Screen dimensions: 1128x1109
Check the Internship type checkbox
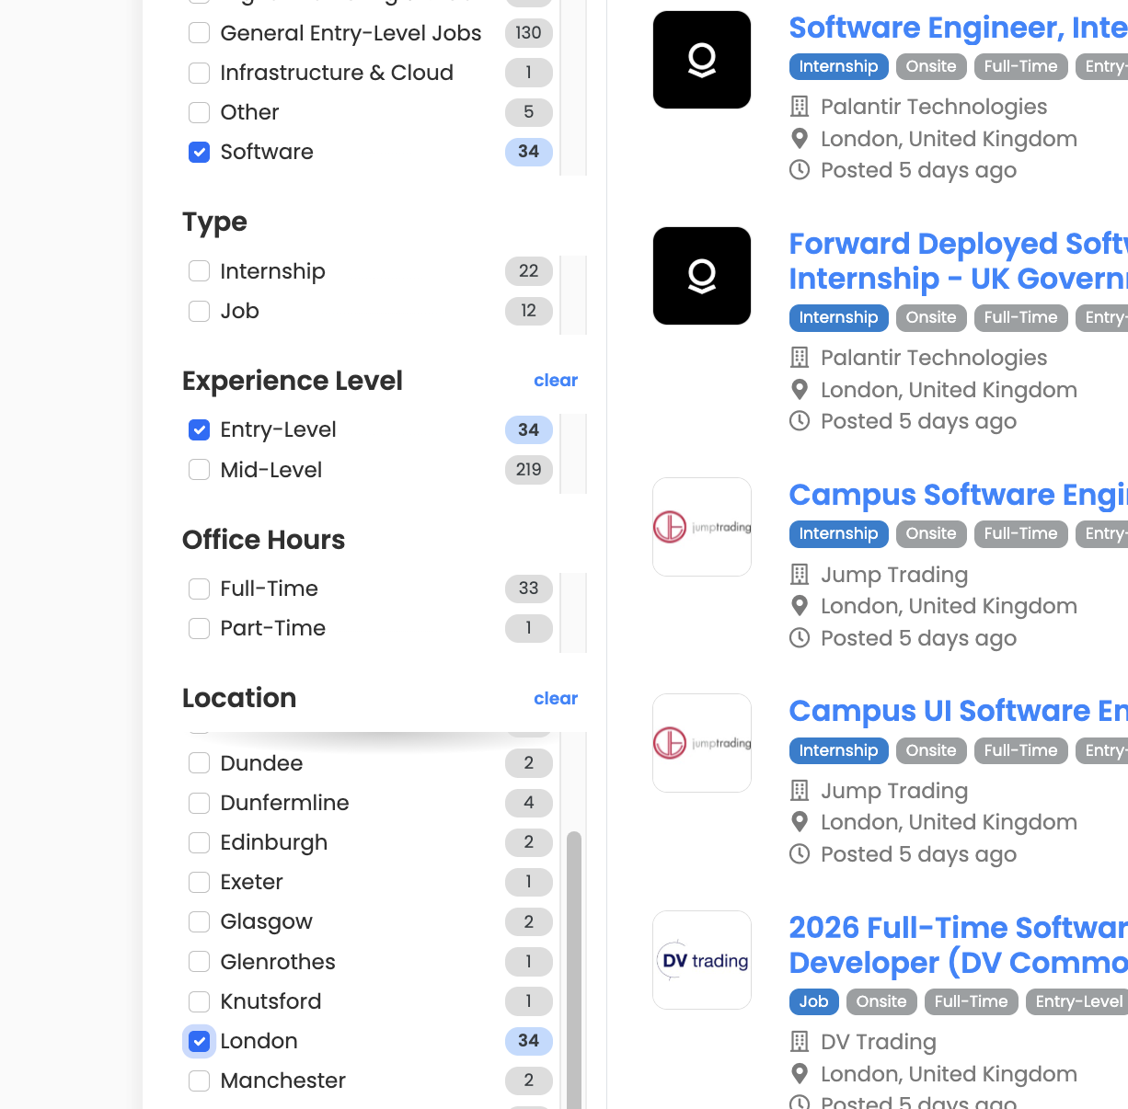coord(199,271)
